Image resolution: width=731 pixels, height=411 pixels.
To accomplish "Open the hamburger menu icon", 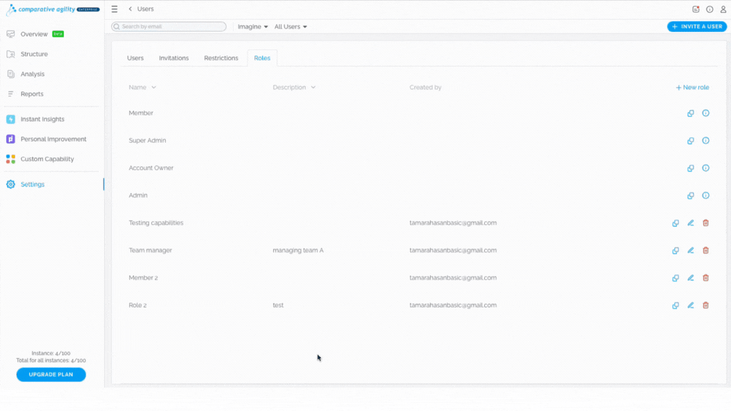I will tap(114, 9).
